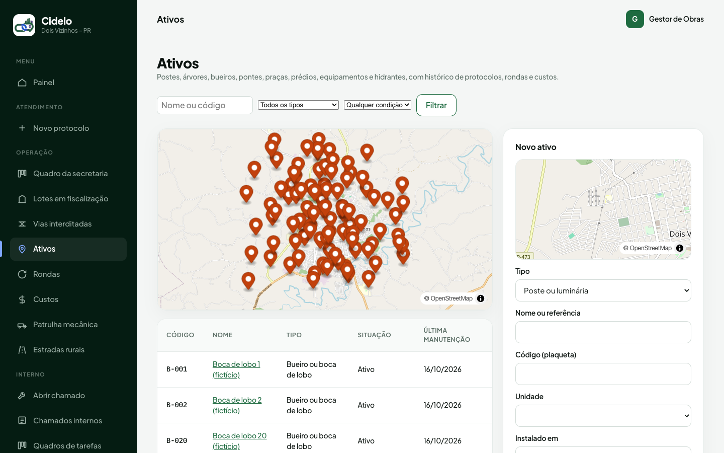724x453 pixels.
Task: Open the Boca de lobo 2 (fictício) link
Action: click(x=237, y=405)
